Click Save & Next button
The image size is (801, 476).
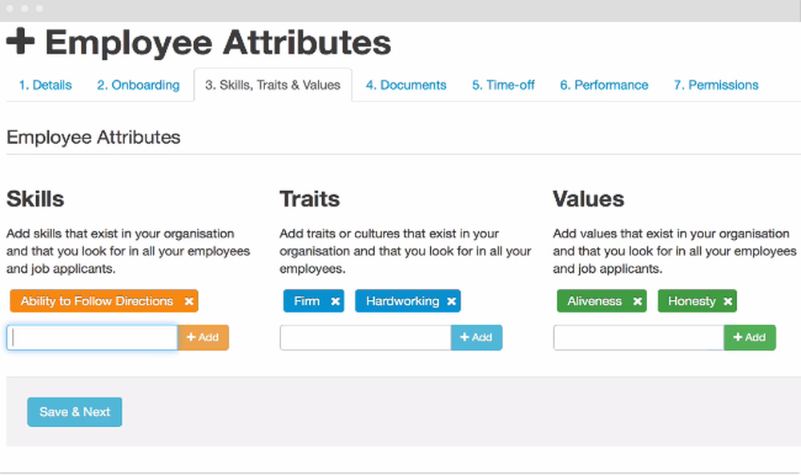point(74,412)
